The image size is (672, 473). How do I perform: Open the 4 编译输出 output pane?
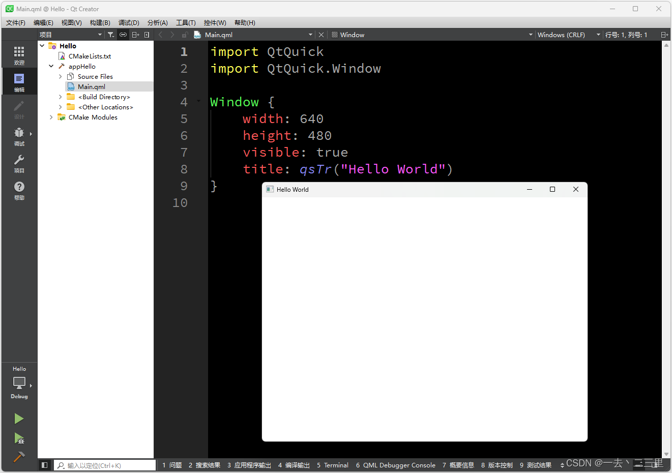point(294,465)
